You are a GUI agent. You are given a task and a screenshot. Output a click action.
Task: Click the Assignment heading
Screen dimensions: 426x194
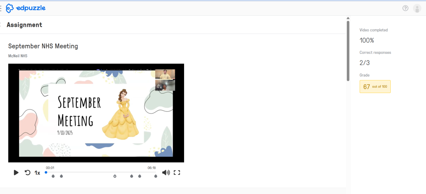[24, 25]
